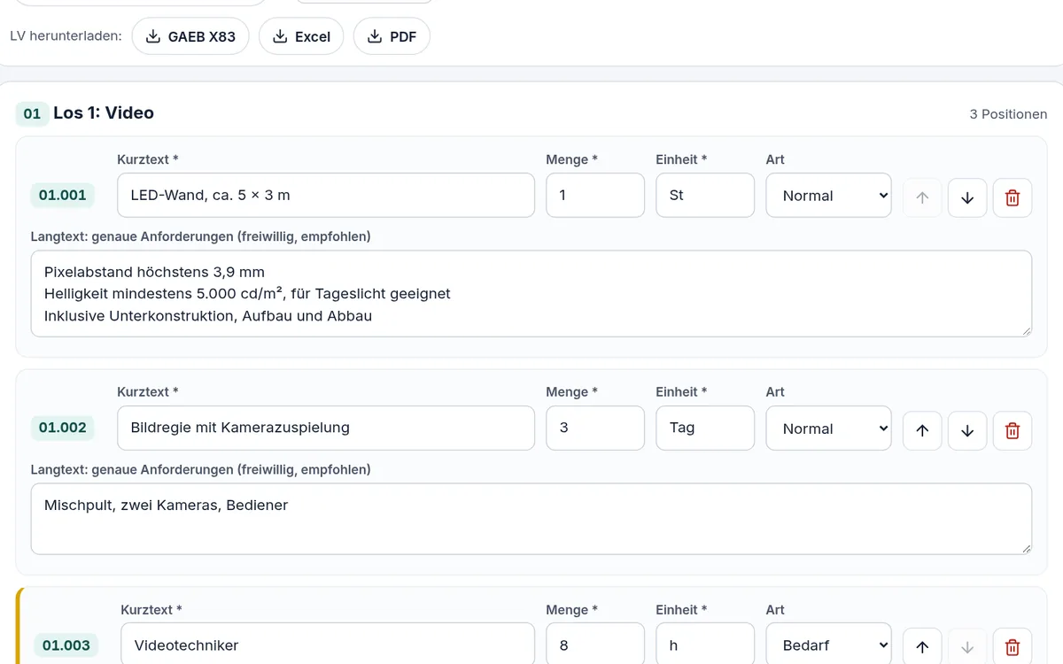Edit Kurztext field 'LED-Wand, ca. 5 × 3 m'

pyautogui.click(x=326, y=195)
